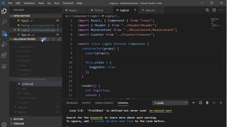Select the Report1 folder in the tree
The height and width of the screenshot is (127, 227).
[x=24, y=103]
